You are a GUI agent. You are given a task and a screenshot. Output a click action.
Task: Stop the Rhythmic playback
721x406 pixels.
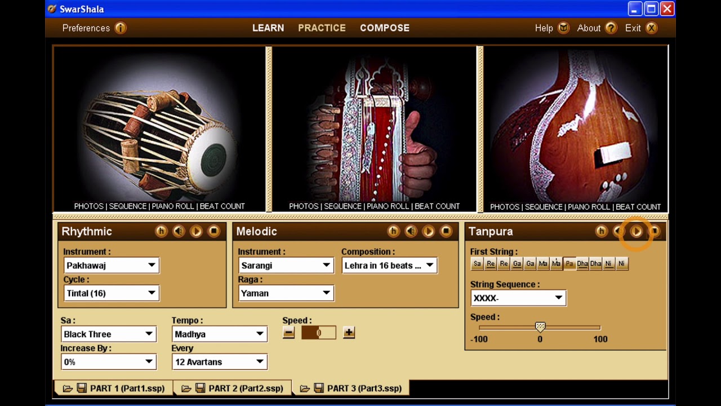coord(213,231)
